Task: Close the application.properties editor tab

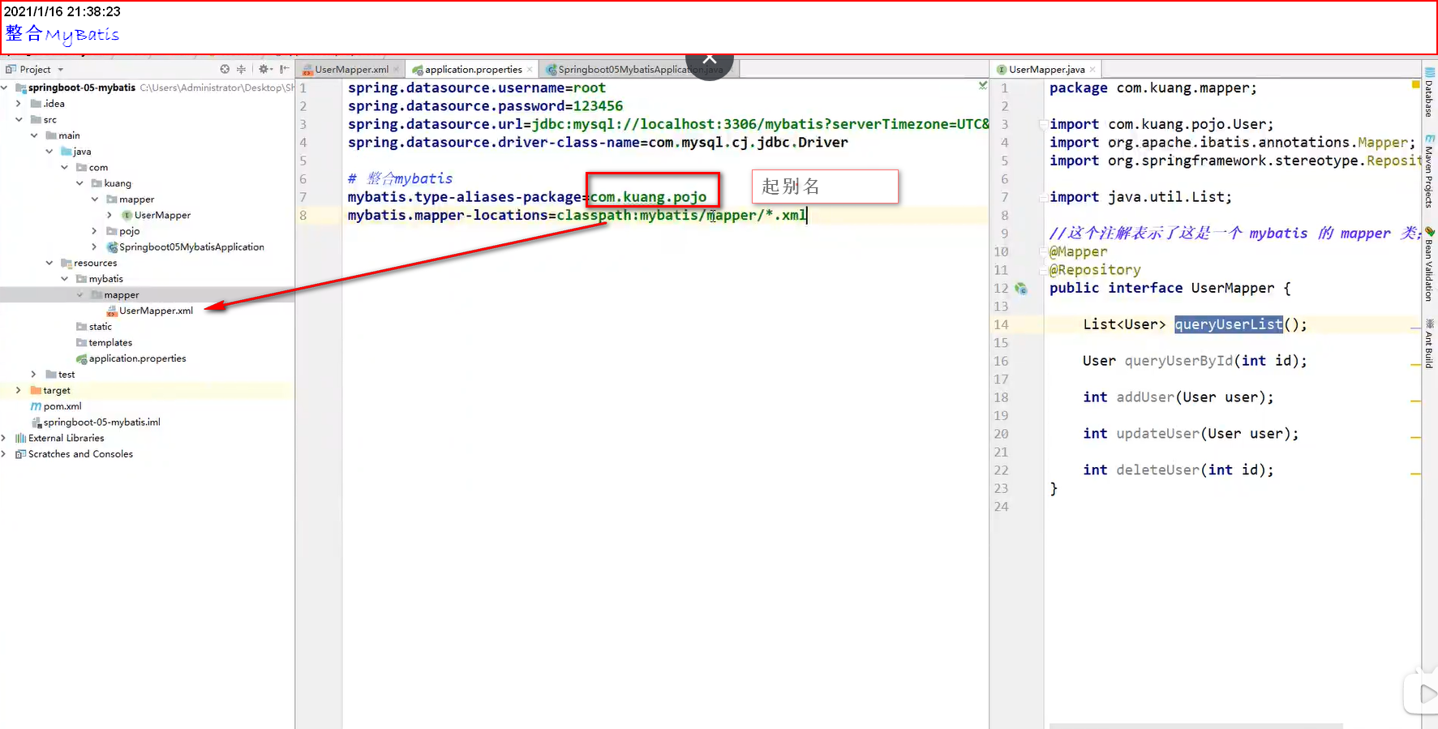Action: 530,70
